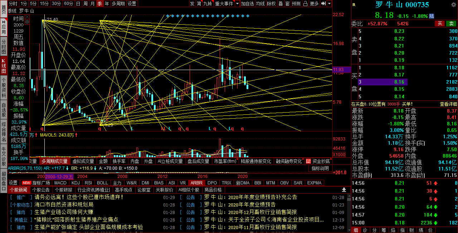Add stock via 加自选 button

247,4
